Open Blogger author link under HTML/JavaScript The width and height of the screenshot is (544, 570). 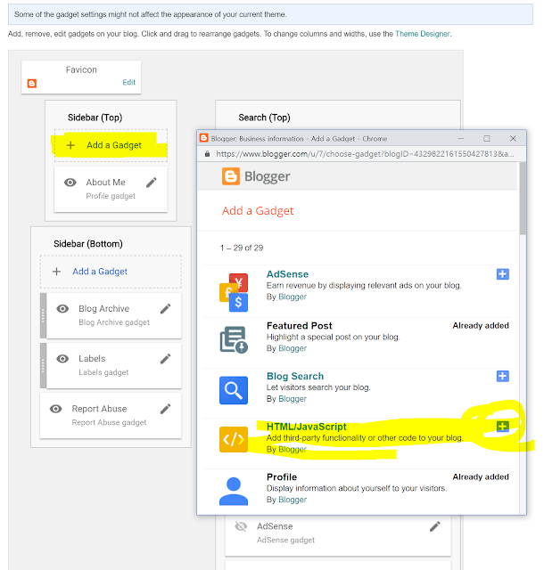(x=293, y=449)
